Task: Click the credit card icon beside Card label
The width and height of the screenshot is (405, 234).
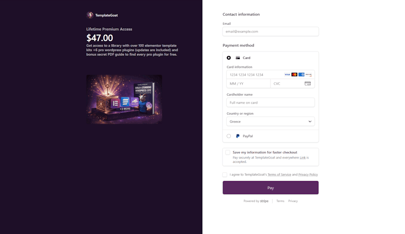Action: [238, 57]
